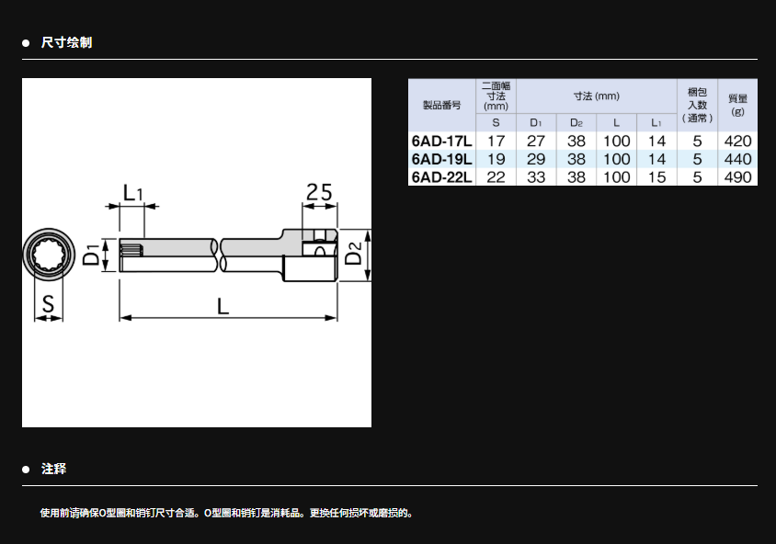Click the S width label under the socket
Viewport: 776px width, 544px height.
pyautogui.click(x=48, y=304)
